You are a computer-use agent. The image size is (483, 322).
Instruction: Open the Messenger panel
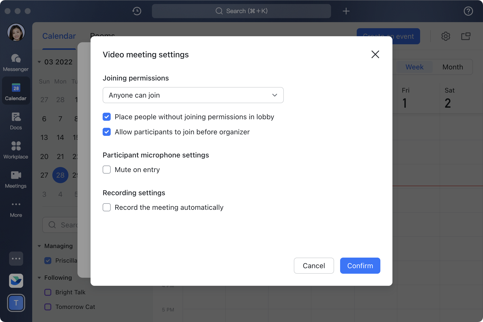16,62
